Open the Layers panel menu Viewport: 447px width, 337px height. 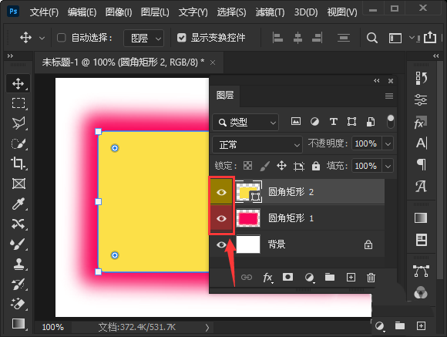point(389,96)
